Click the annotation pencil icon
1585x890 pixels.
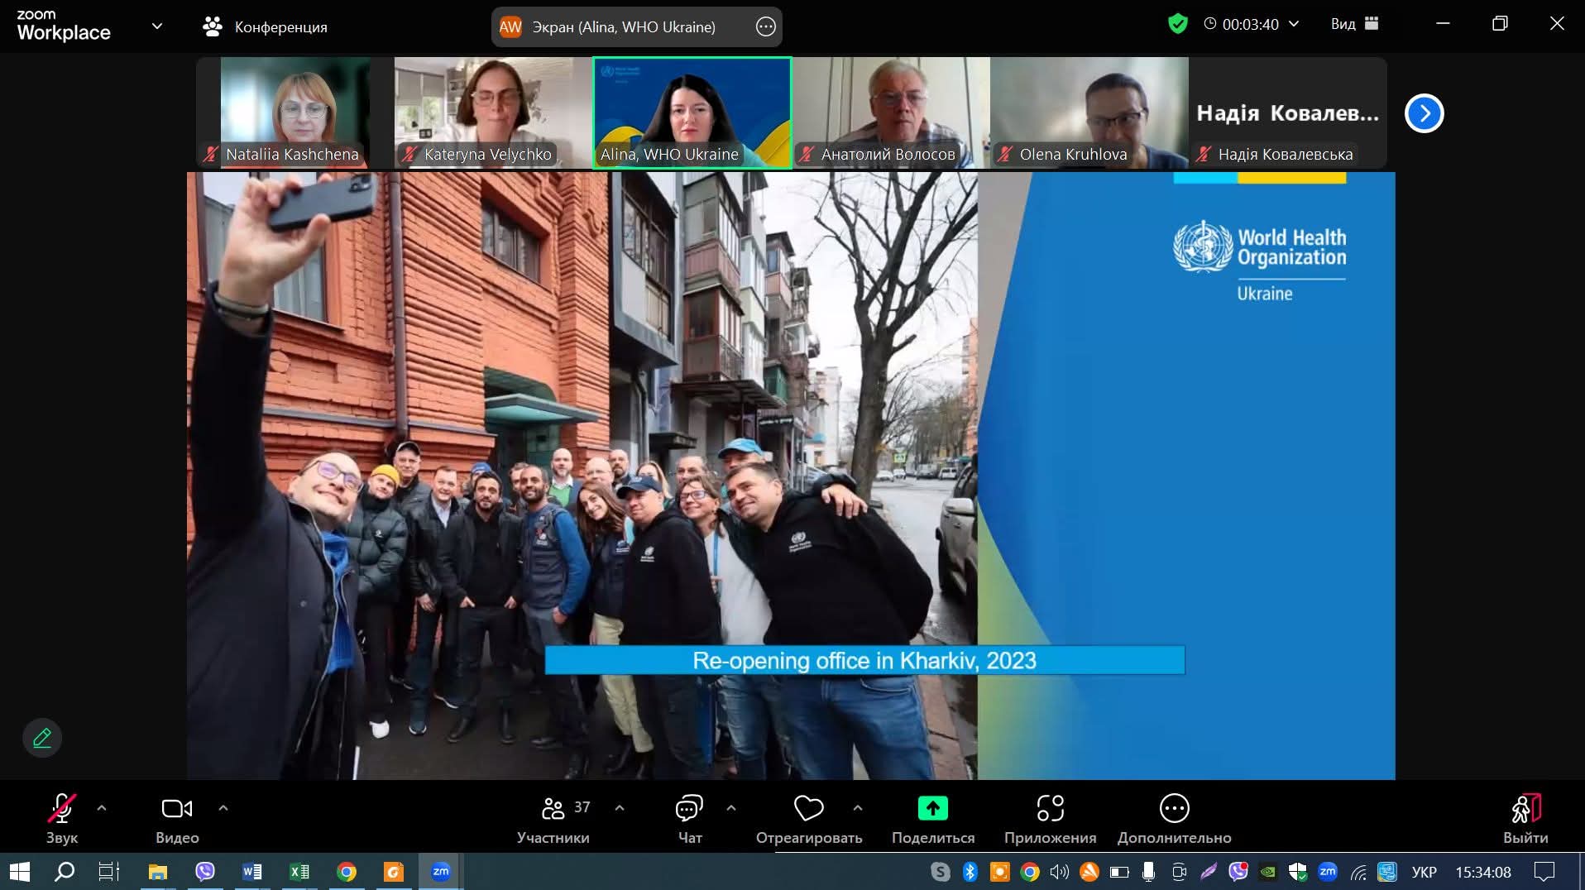click(x=42, y=737)
